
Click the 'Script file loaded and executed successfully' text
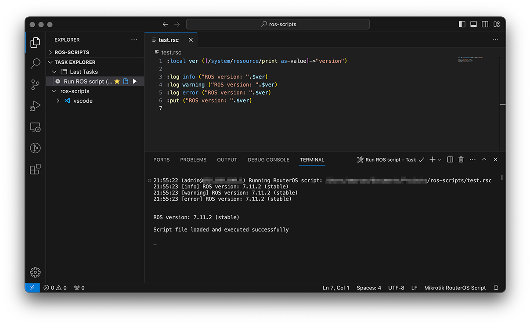click(x=221, y=229)
